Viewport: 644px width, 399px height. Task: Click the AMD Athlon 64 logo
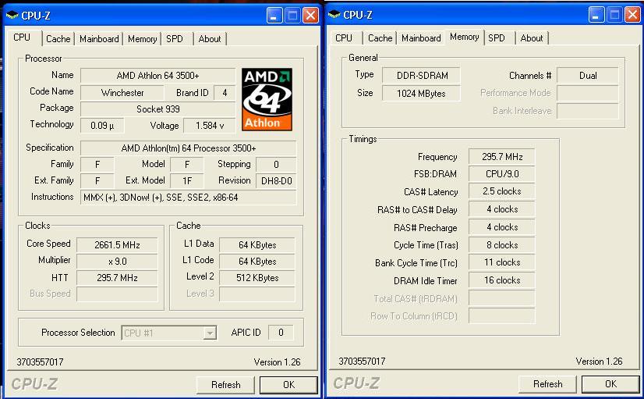(267, 99)
